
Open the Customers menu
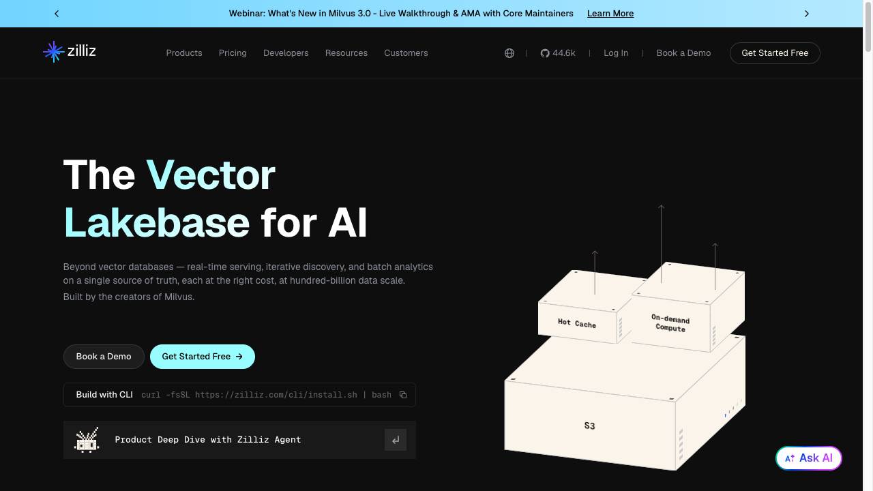tap(406, 53)
